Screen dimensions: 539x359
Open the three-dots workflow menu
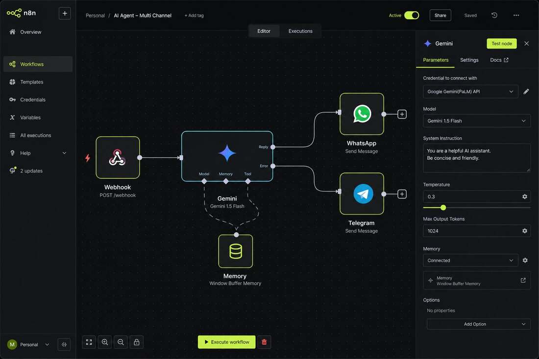click(516, 16)
